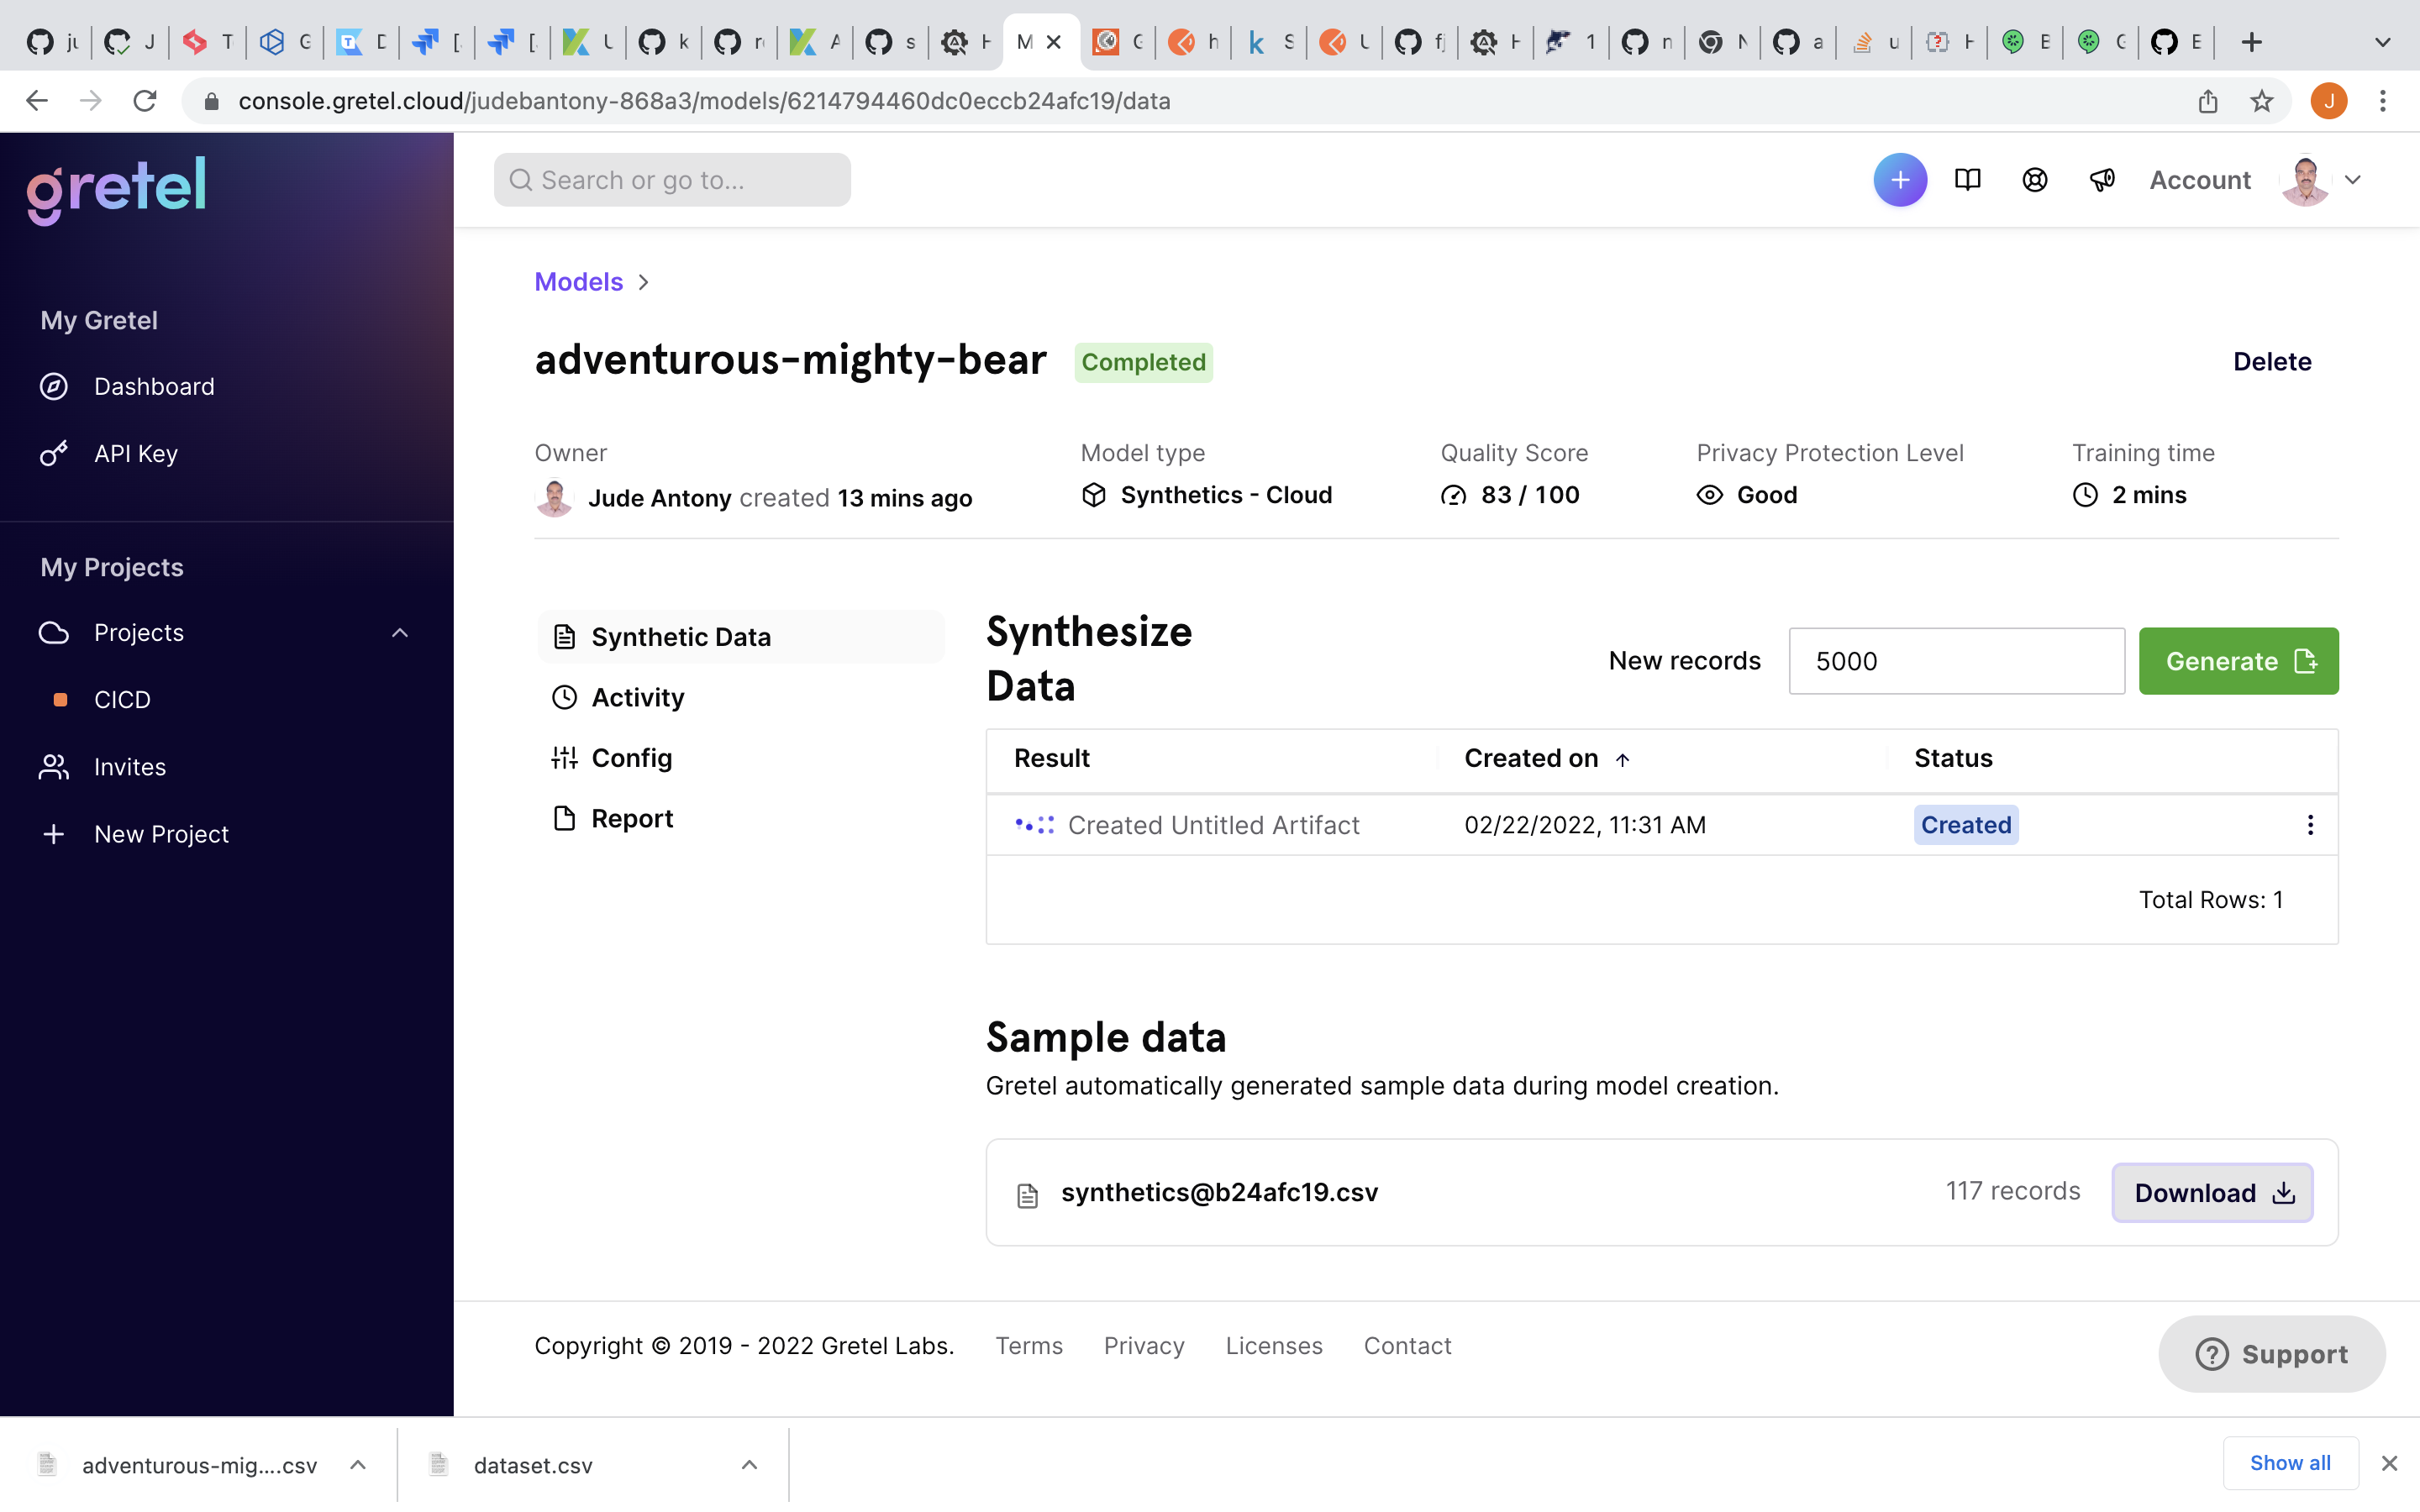The width and height of the screenshot is (2420, 1512).
Task: Open the Terms footer link
Action: (1029, 1346)
